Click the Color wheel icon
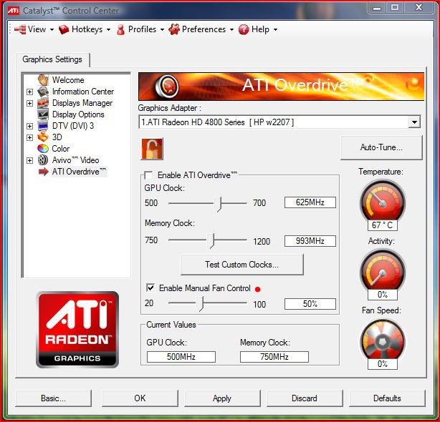The image size is (440, 422). point(43,148)
